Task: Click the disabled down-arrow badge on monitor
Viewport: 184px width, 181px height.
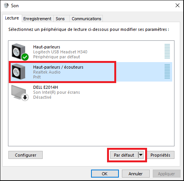Action: coord(25,98)
